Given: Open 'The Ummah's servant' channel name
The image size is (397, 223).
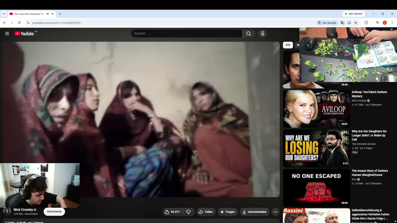Looking at the screenshot, I should (364, 144).
